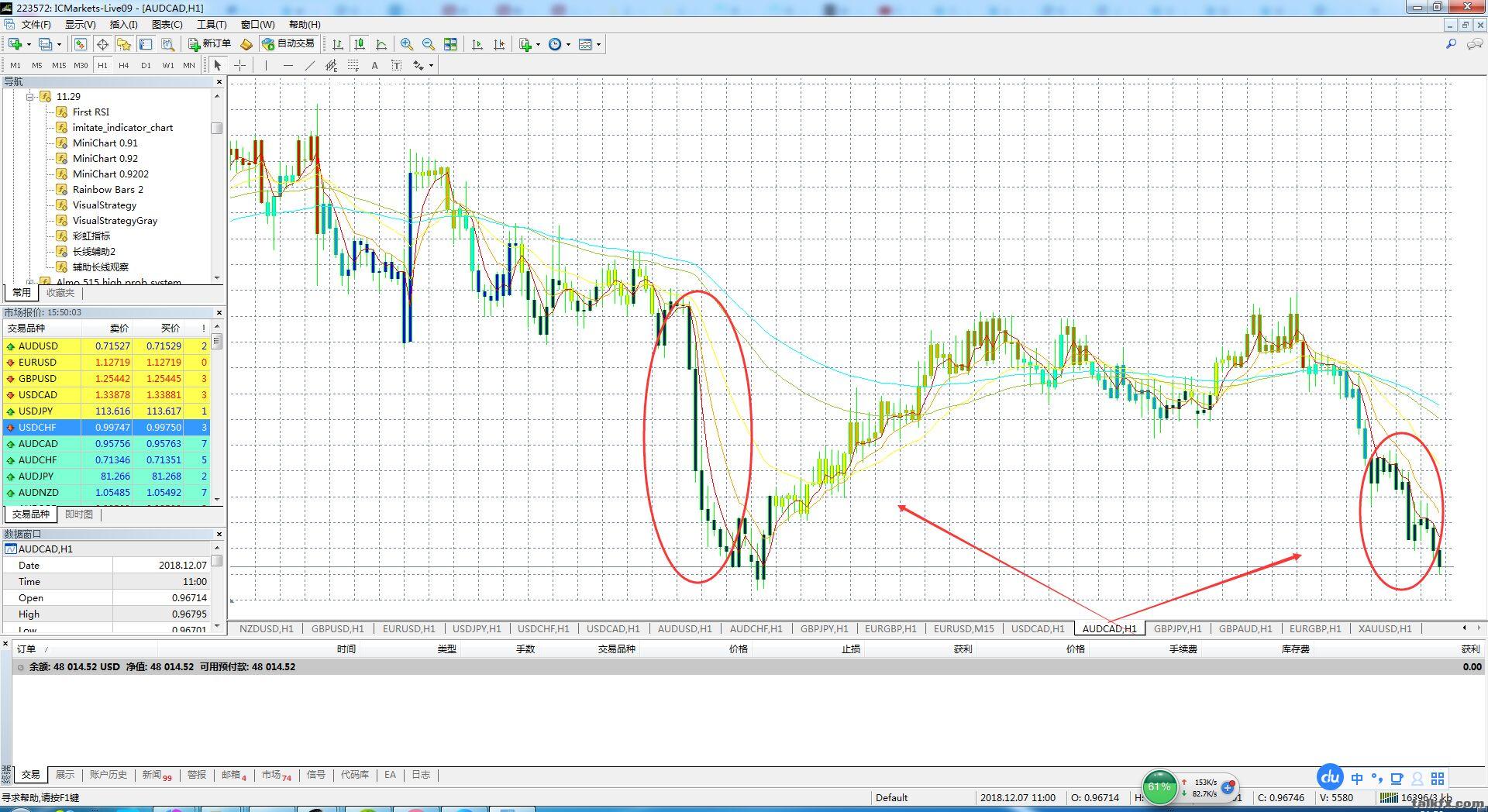
Task: Close the Navigator panel
Action: click(219, 81)
